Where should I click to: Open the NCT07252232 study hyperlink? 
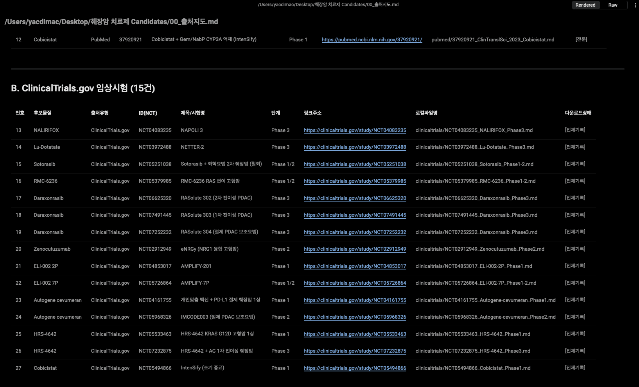(x=355, y=232)
